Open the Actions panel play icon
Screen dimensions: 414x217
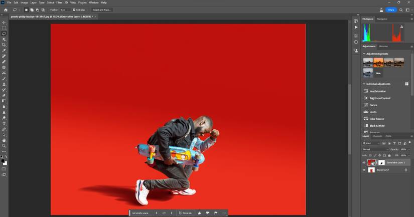356,27
